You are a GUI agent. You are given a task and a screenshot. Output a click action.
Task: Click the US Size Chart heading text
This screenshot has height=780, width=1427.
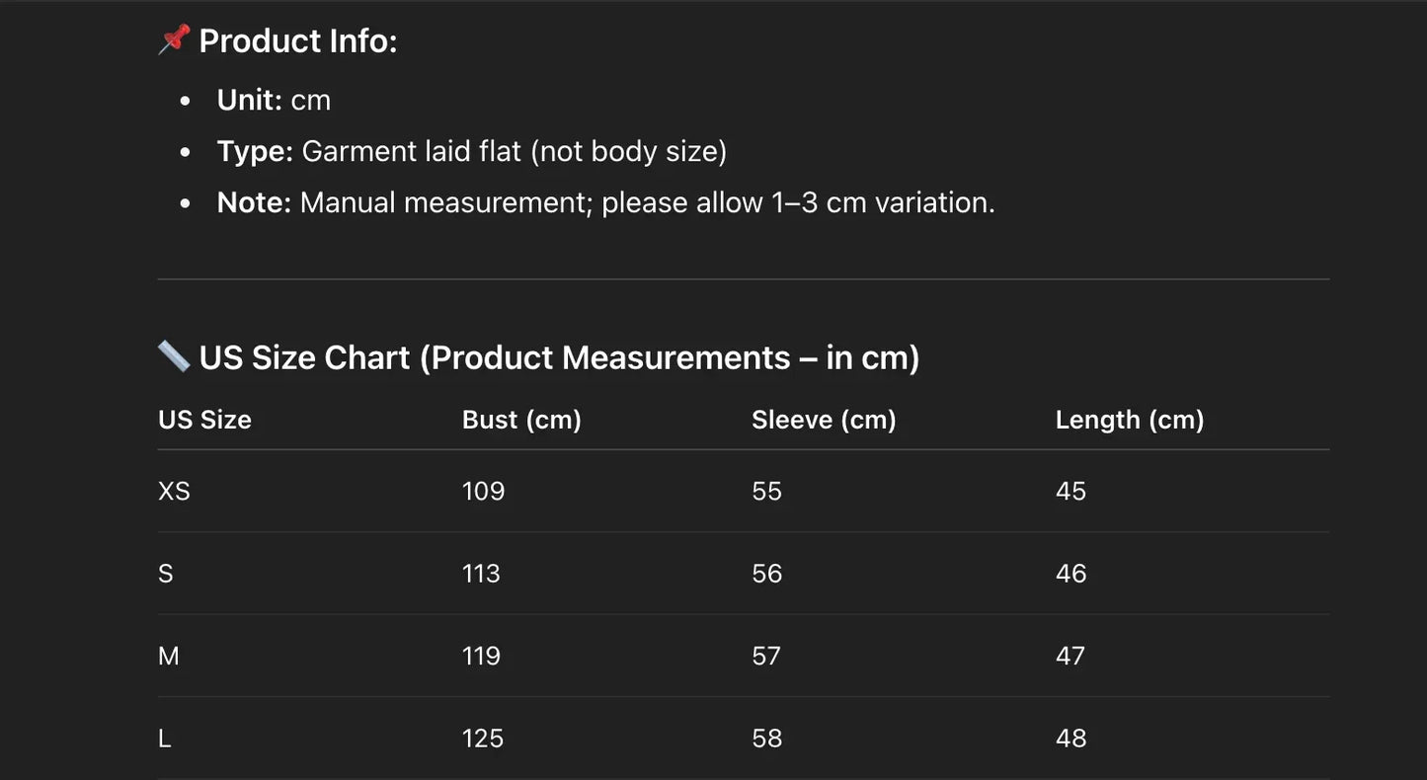559,357
